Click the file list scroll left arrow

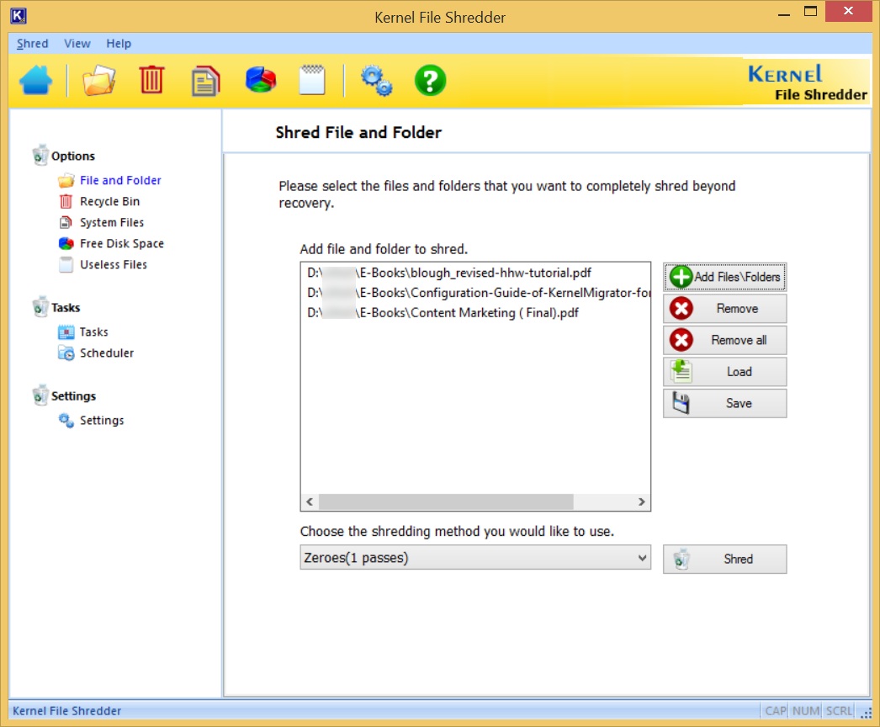pyautogui.click(x=310, y=501)
